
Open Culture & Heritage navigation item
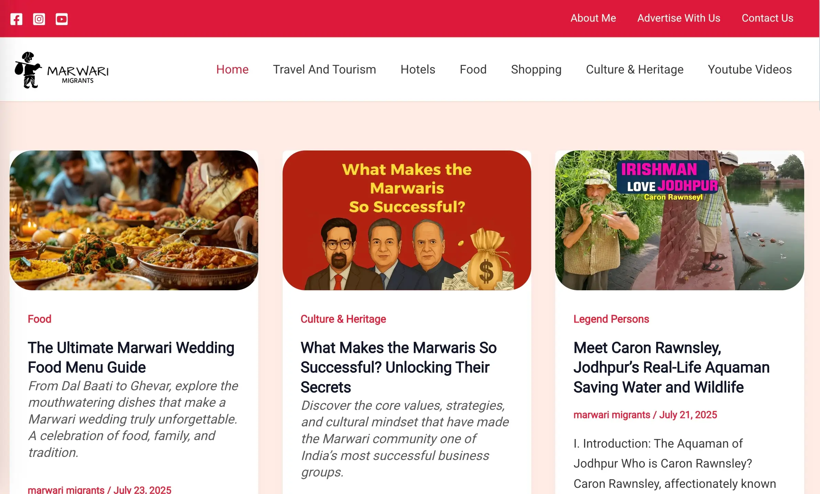tap(635, 69)
